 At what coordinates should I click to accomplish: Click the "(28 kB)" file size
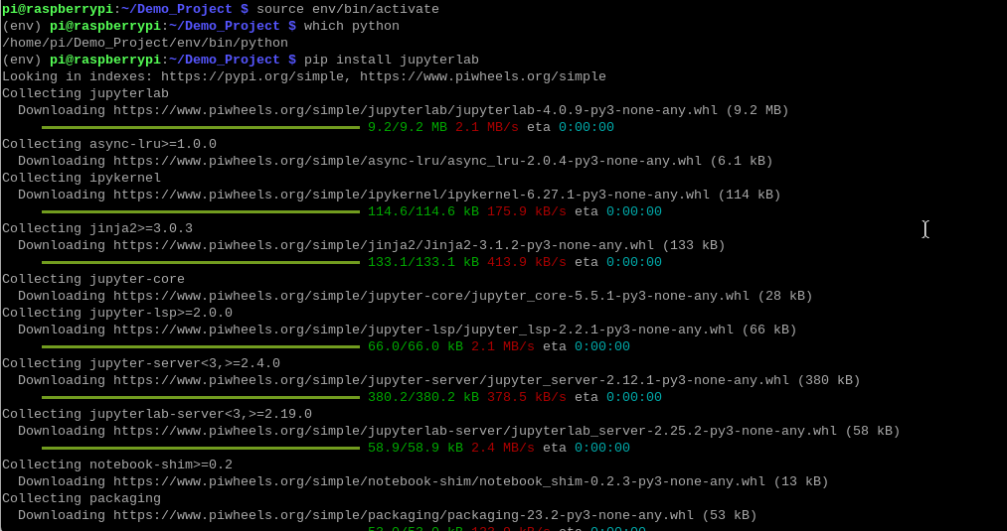(x=785, y=296)
